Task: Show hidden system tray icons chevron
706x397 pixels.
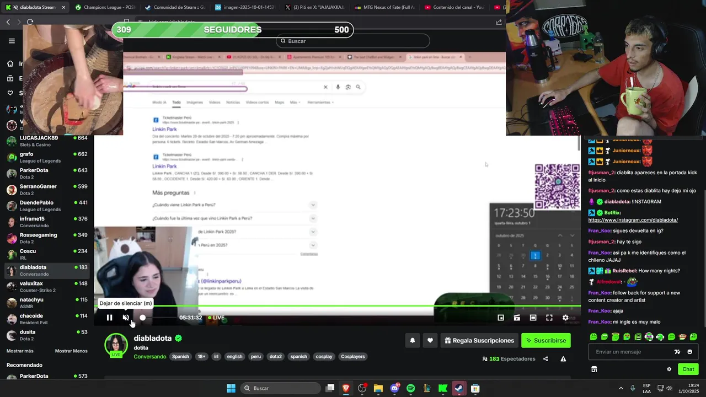Action: point(621,388)
